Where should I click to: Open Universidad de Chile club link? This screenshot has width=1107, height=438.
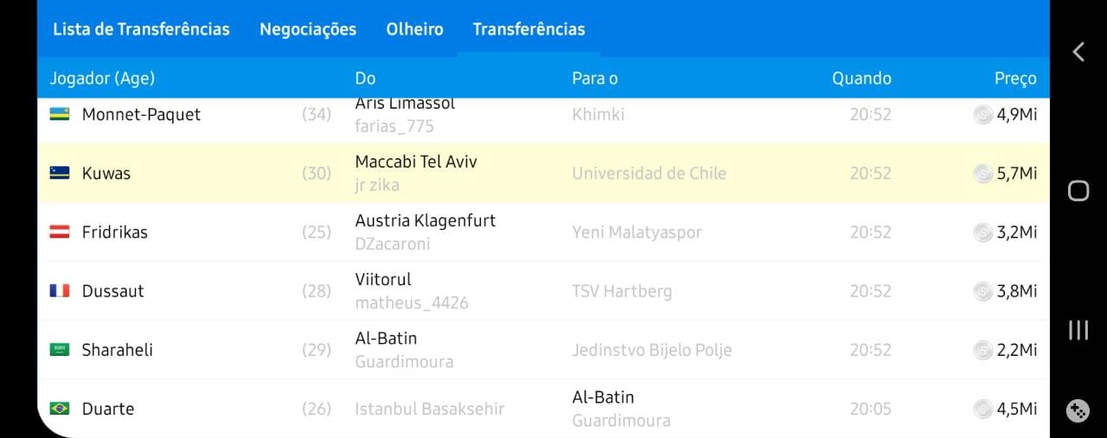pyautogui.click(x=649, y=174)
